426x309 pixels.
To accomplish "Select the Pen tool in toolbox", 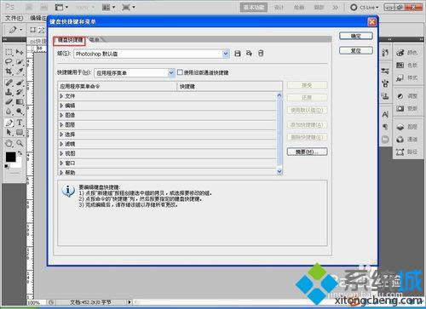I will pyautogui.click(x=9, y=123).
